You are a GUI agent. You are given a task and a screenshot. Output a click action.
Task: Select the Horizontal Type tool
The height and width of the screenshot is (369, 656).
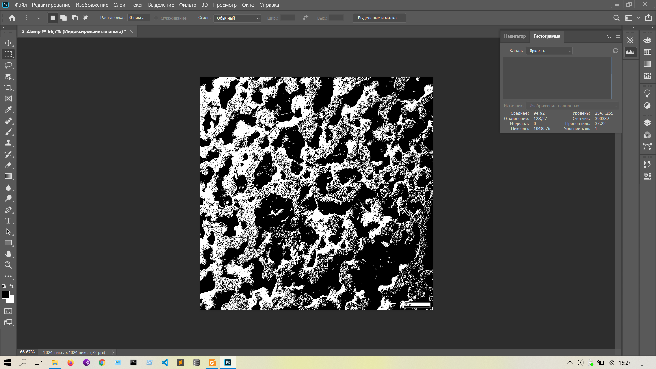click(x=8, y=221)
